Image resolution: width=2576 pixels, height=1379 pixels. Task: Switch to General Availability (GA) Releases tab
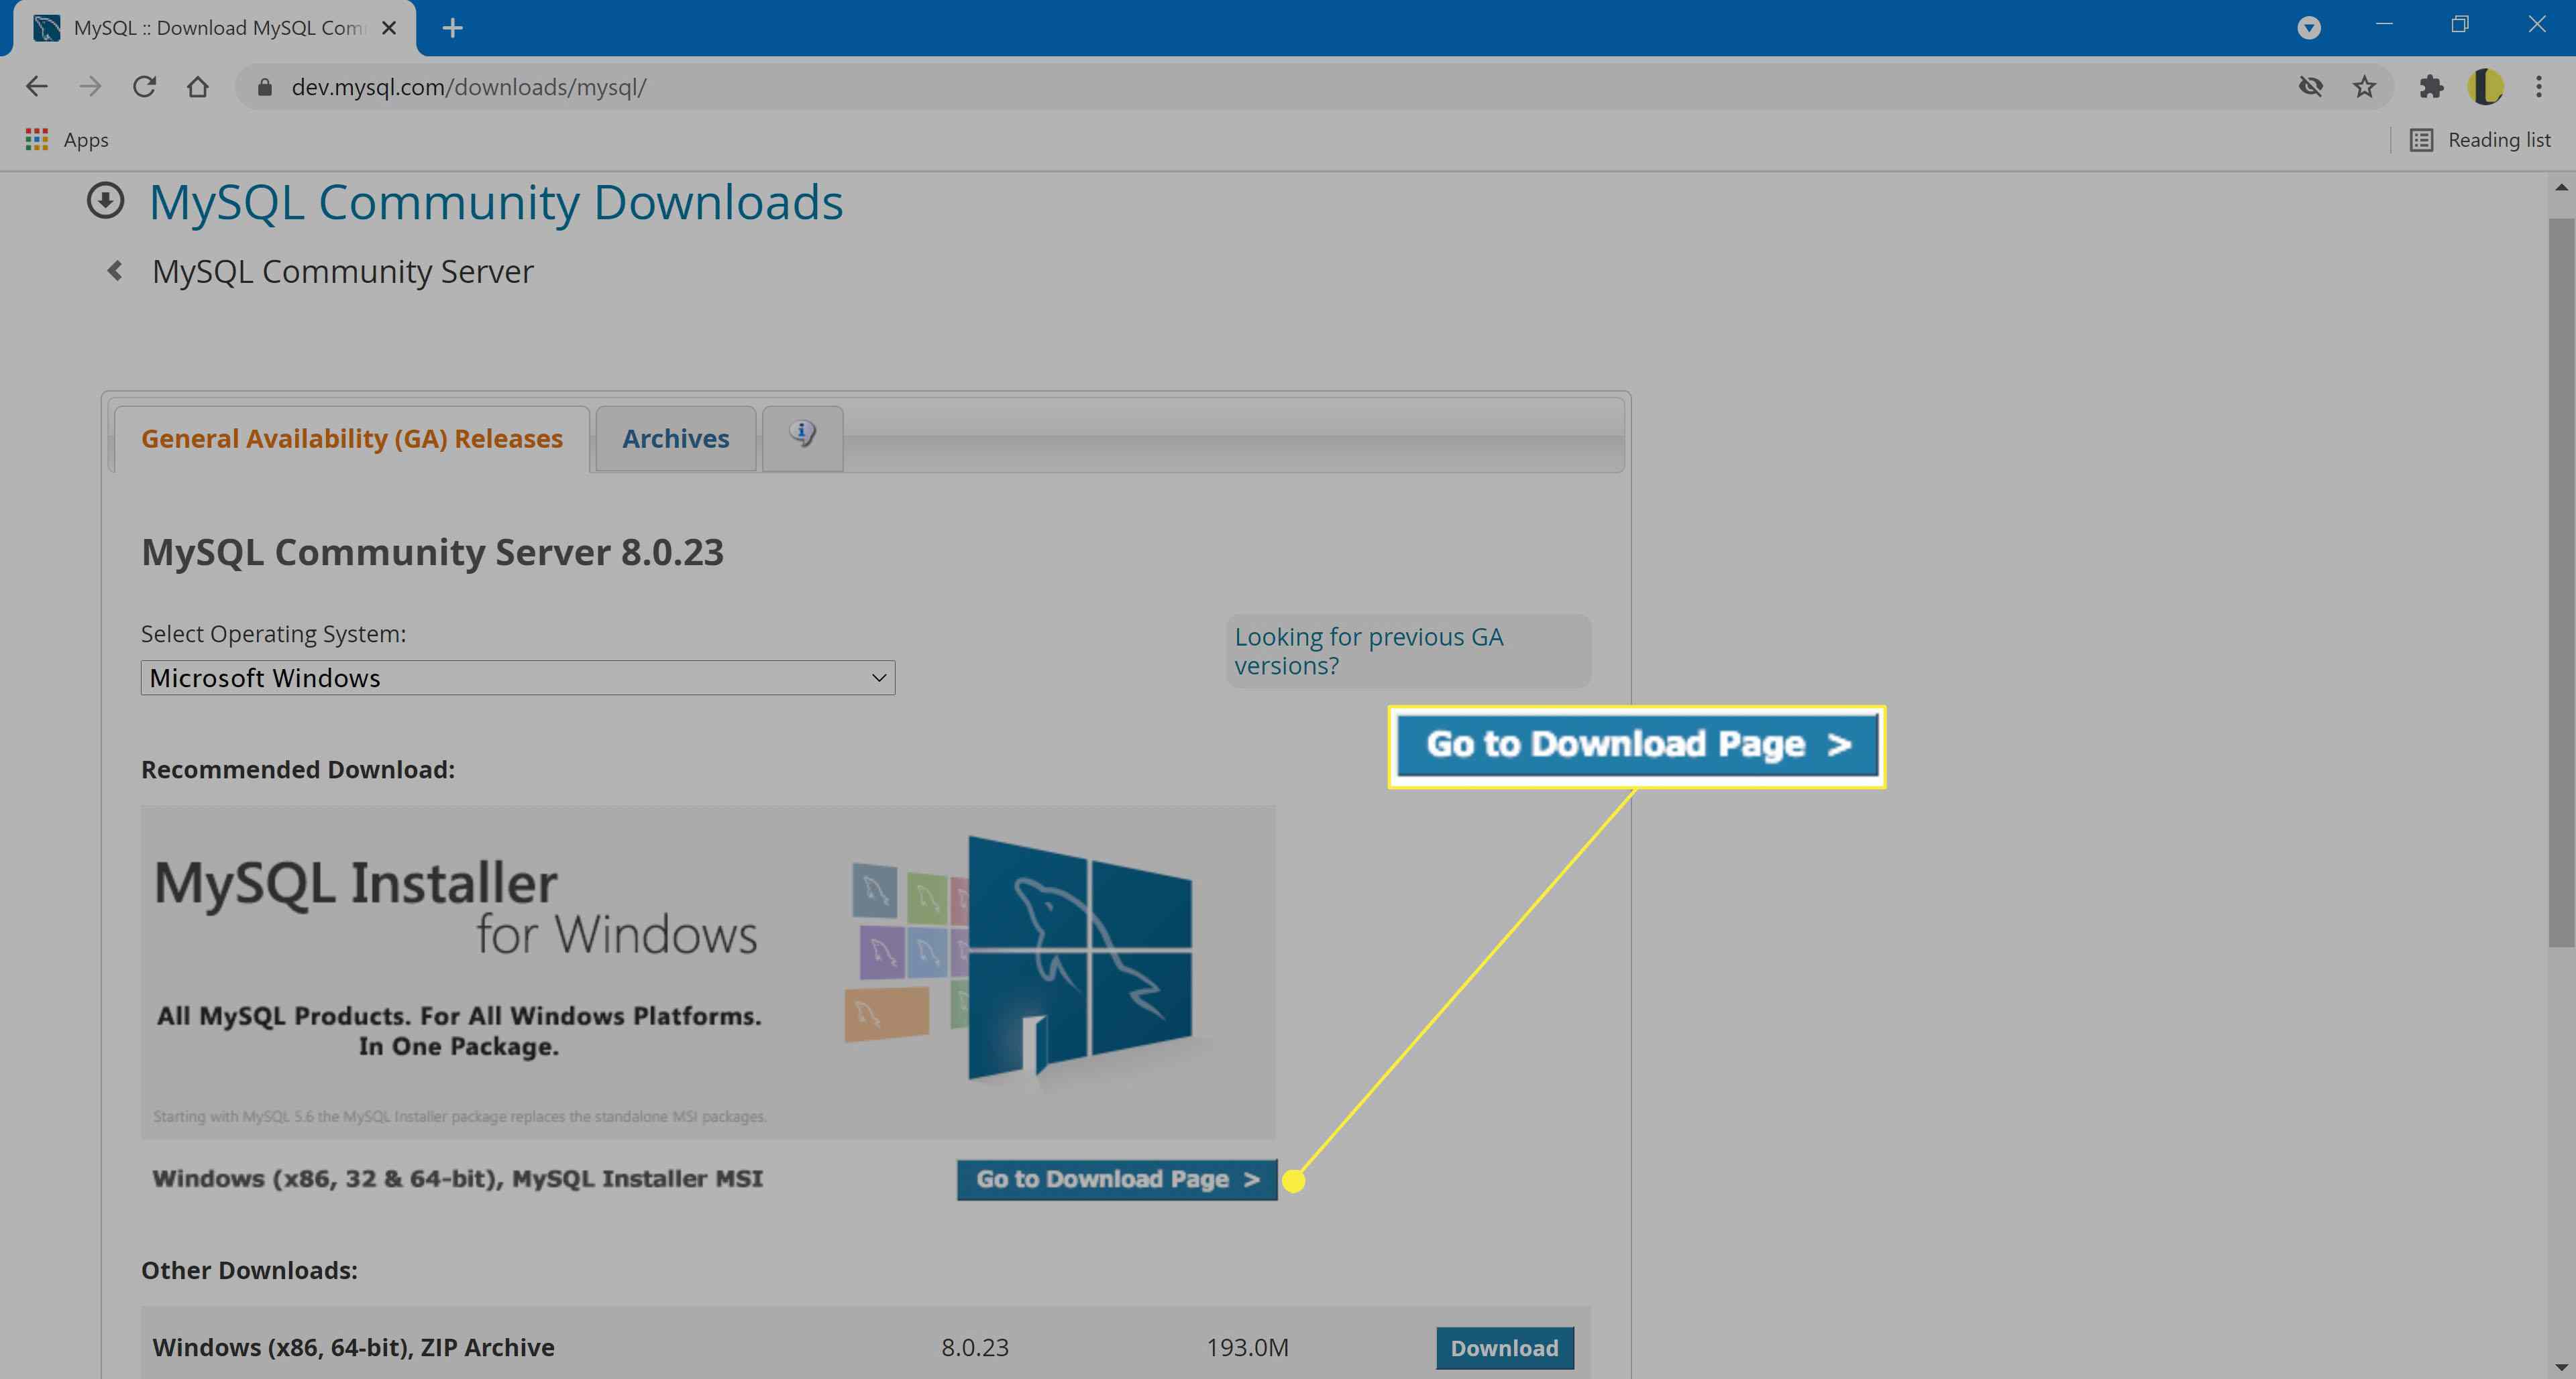[x=350, y=438]
